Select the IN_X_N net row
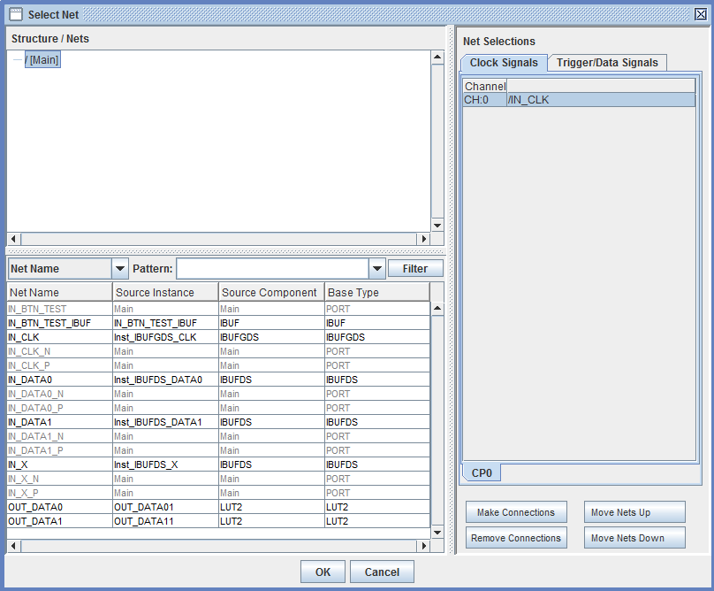714x591 pixels. pyautogui.click(x=218, y=479)
